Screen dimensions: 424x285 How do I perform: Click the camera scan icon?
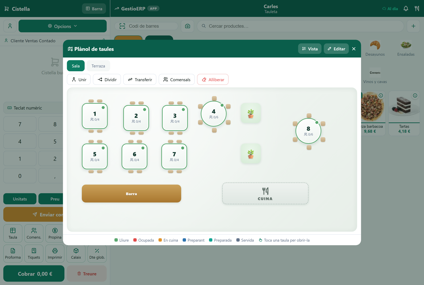tap(188, 26)
